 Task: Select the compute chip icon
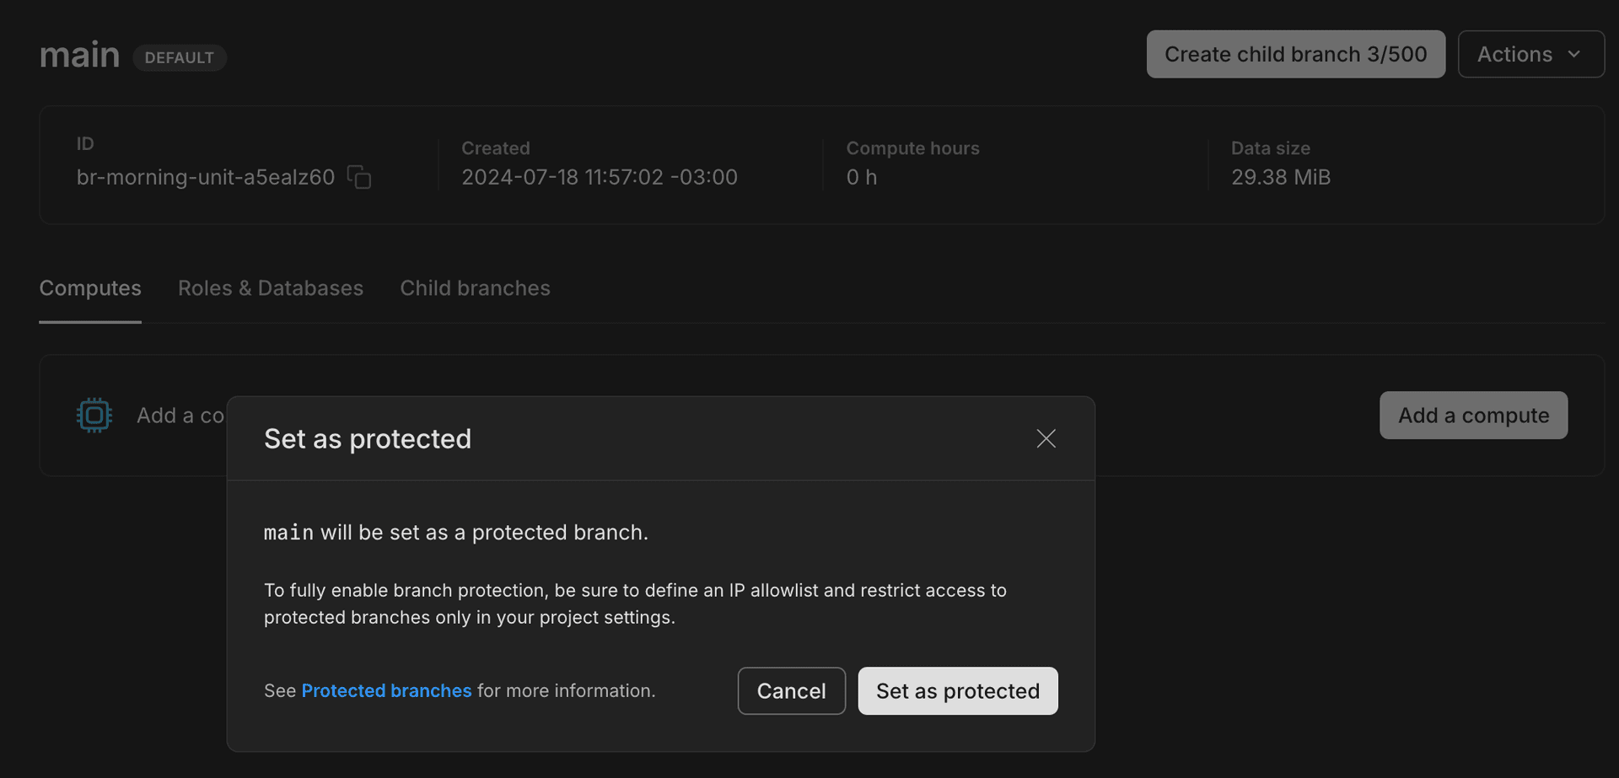[x=94, y=415]
